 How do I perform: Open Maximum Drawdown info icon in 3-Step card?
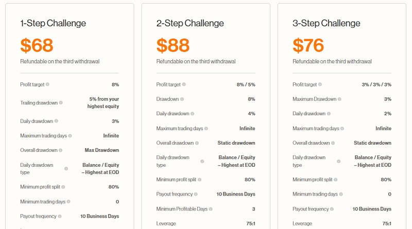[x=340, y=99]
